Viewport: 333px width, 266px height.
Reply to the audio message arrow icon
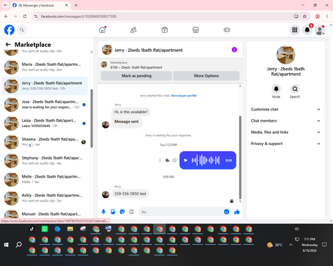click(167, 160)
